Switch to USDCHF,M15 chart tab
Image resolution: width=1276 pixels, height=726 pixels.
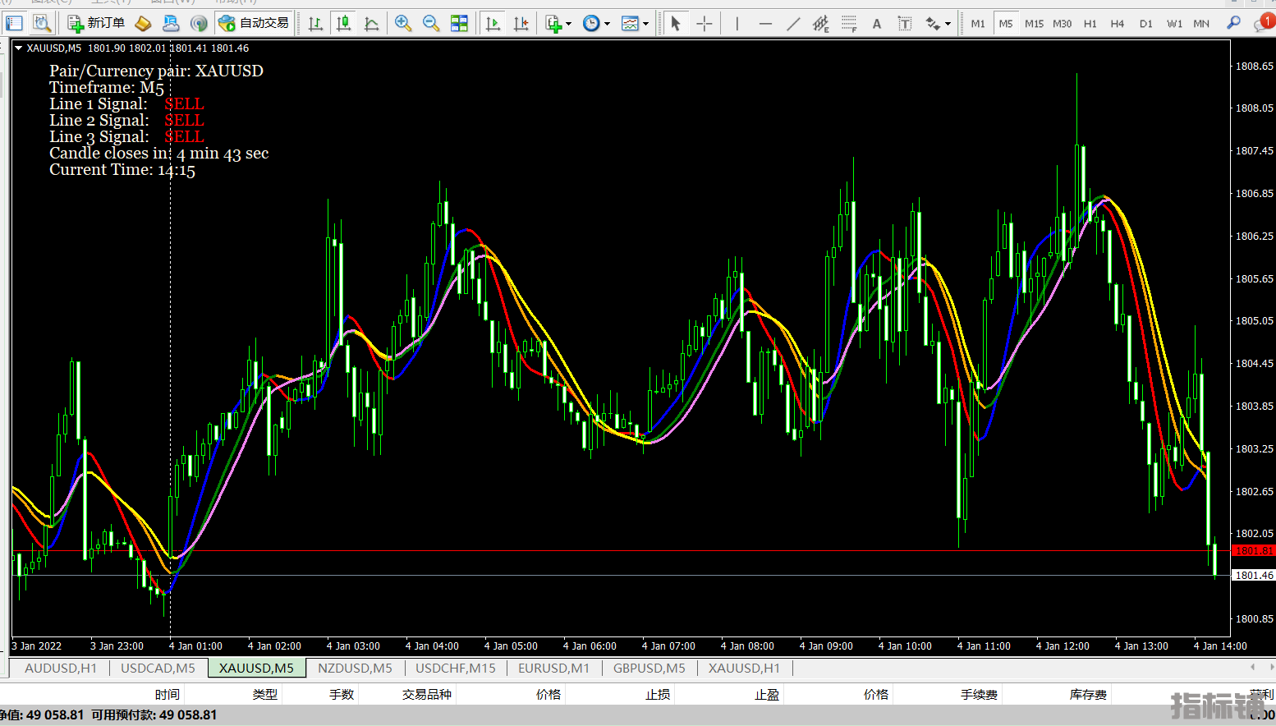tap(456, 668)
